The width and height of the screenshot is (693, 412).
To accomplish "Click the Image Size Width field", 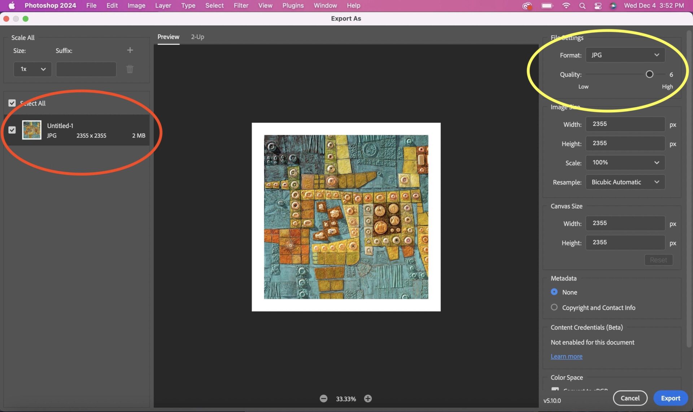I will 625,124.
